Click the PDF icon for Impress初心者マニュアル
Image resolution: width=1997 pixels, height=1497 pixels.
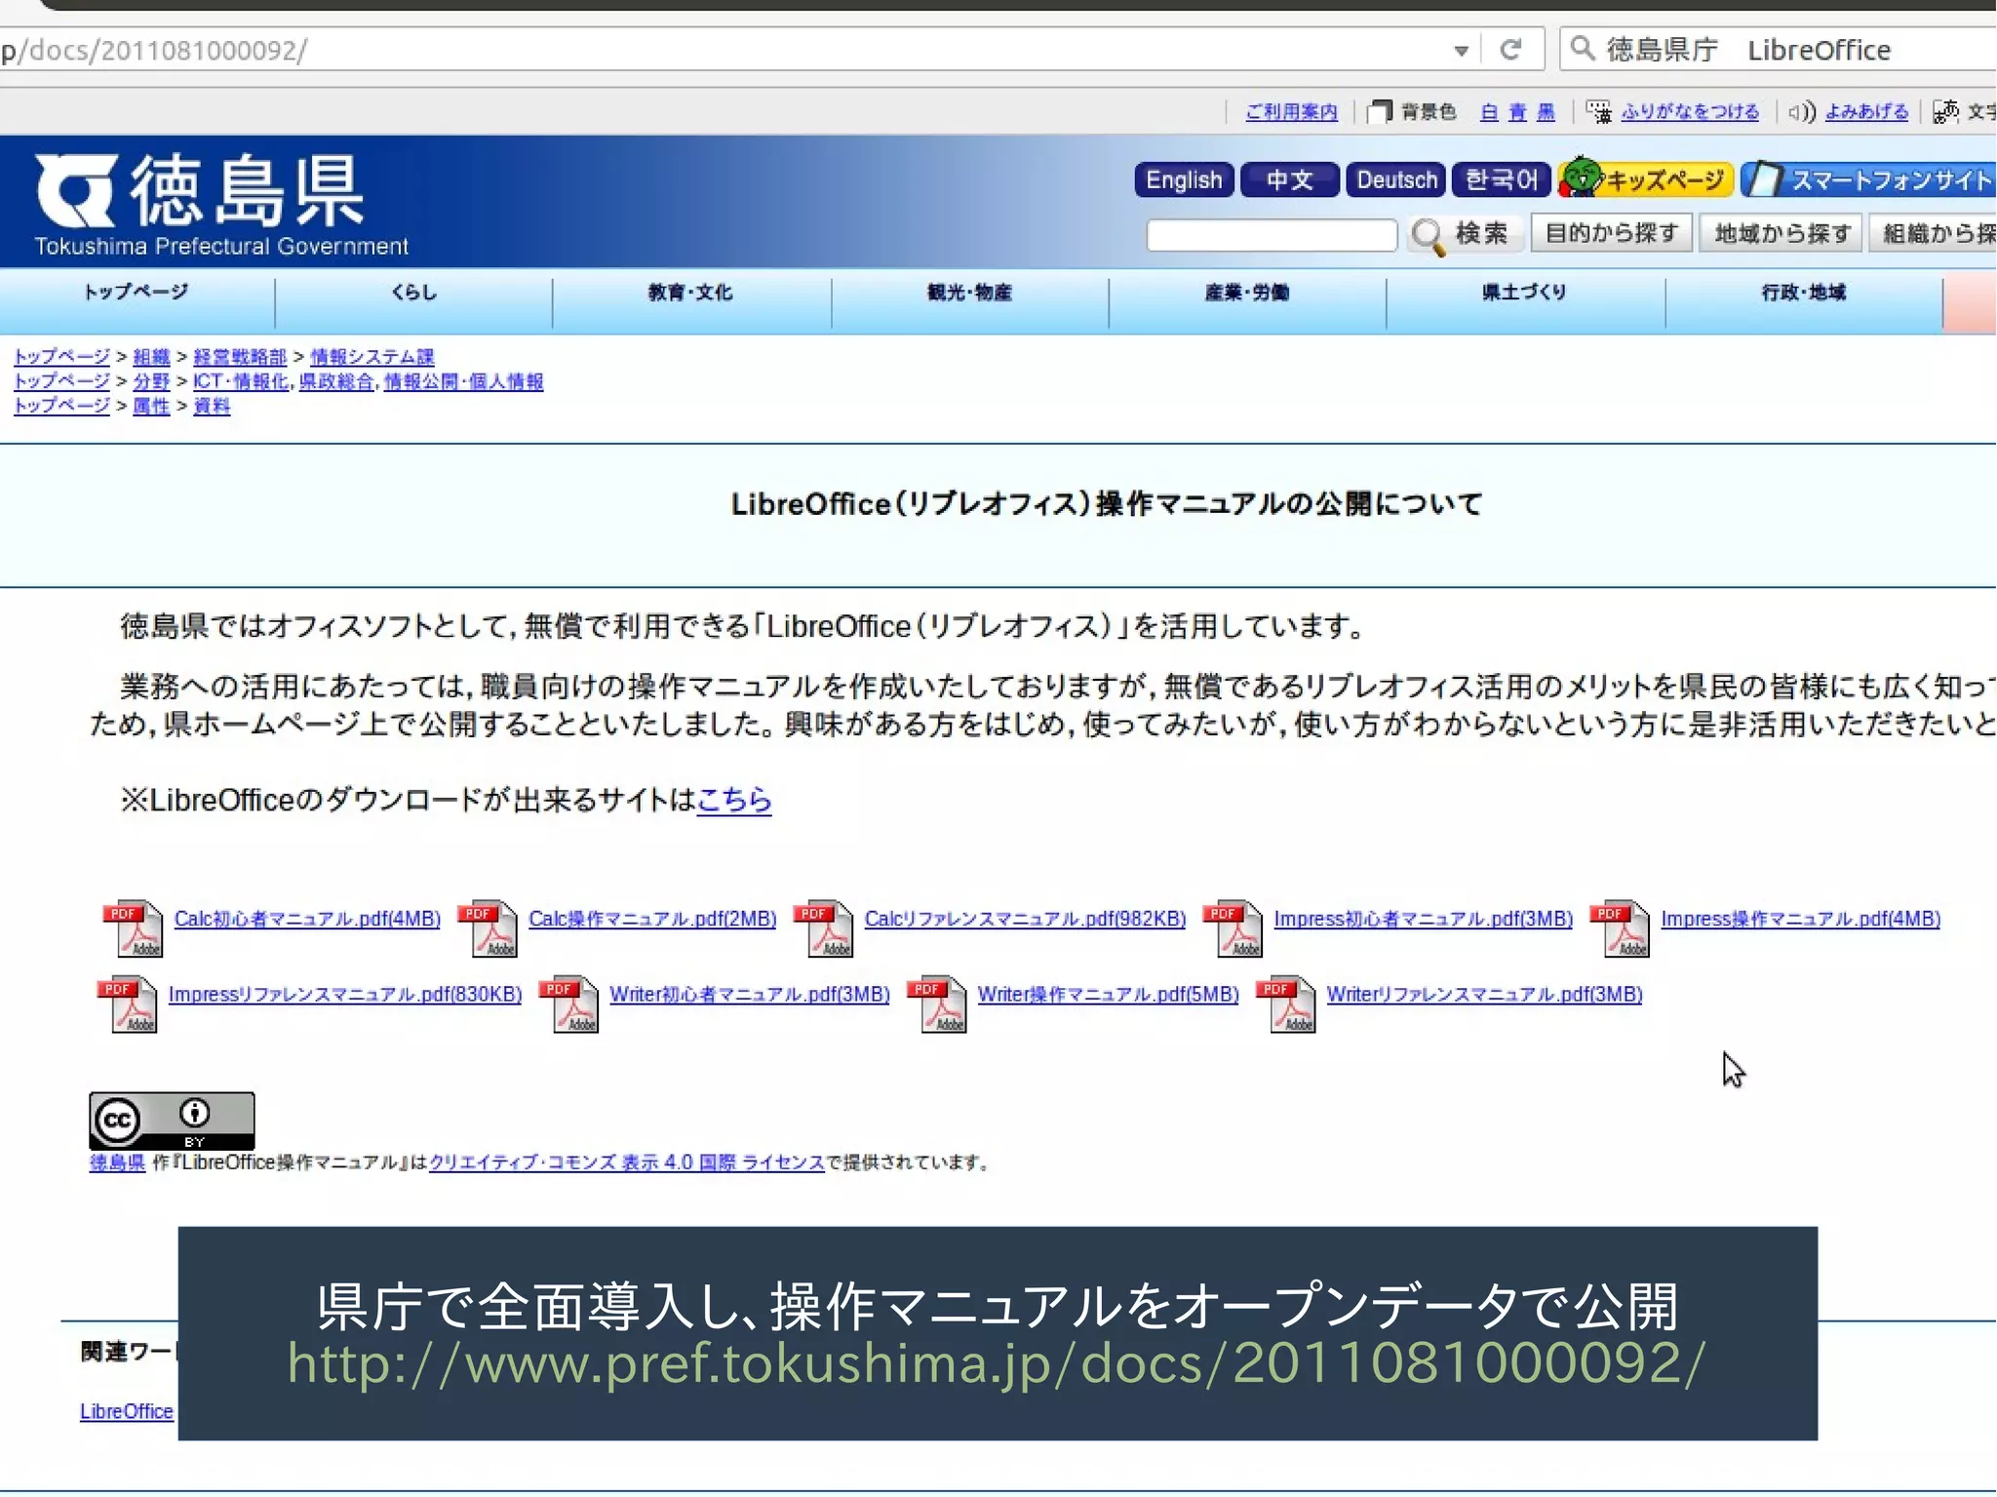click(1233, 927)
